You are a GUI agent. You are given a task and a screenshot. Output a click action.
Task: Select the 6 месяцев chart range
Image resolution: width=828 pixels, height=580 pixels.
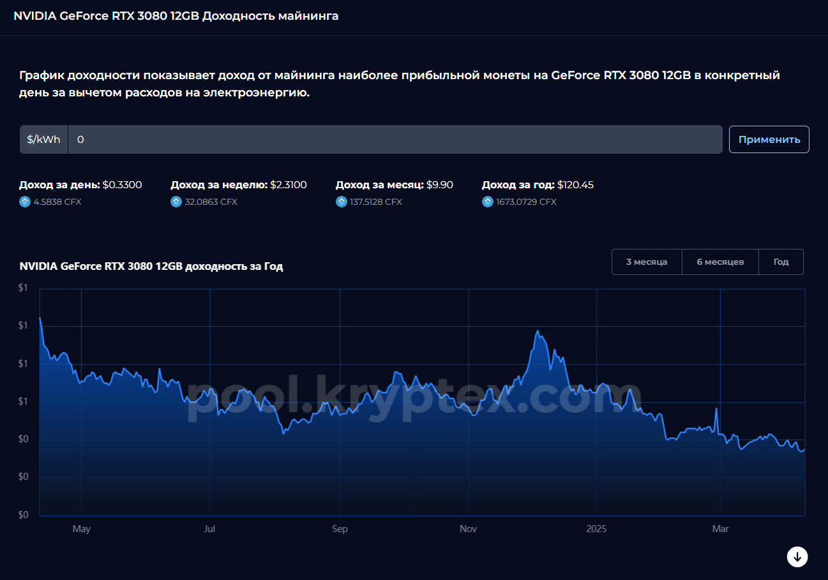(720, 262)
